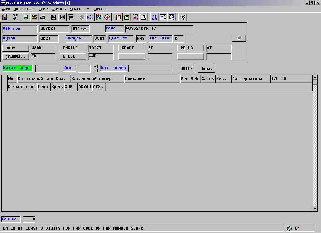Click the MC toolbar icon
Screen dimensions: 321x233
pos(163,17)
